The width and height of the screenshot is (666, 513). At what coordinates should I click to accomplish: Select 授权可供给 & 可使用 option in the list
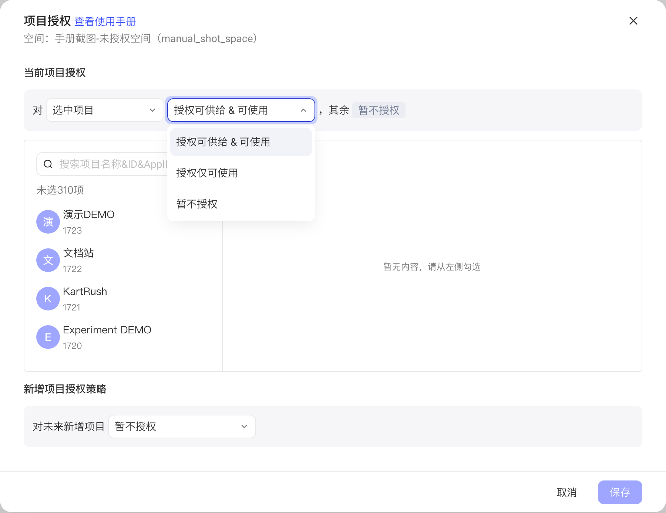[x=241, y=142]
